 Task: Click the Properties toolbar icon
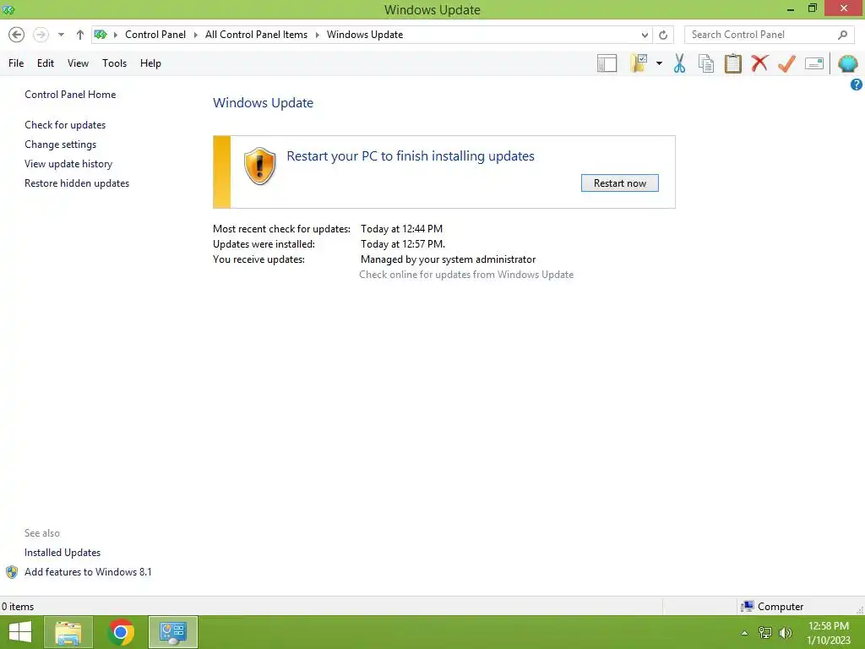point(814,63)
